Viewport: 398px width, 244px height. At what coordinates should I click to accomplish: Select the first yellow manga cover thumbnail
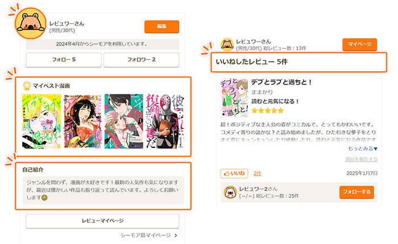coord(42,121)
